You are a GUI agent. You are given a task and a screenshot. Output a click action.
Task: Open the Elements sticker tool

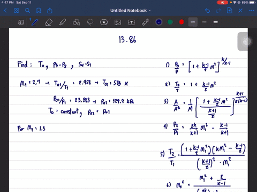[x=104, y=22]
